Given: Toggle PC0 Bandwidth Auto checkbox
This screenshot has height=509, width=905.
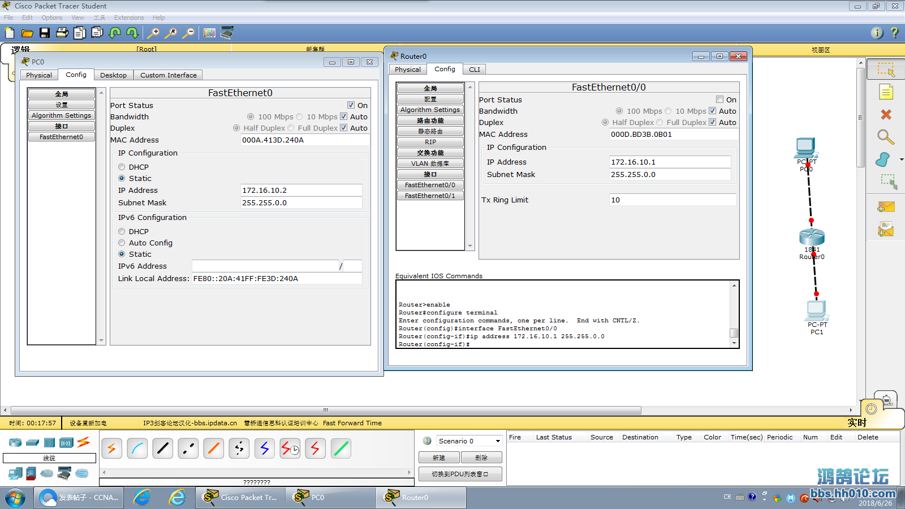Looking at the screenshot, I should click(x=343, y=117).
